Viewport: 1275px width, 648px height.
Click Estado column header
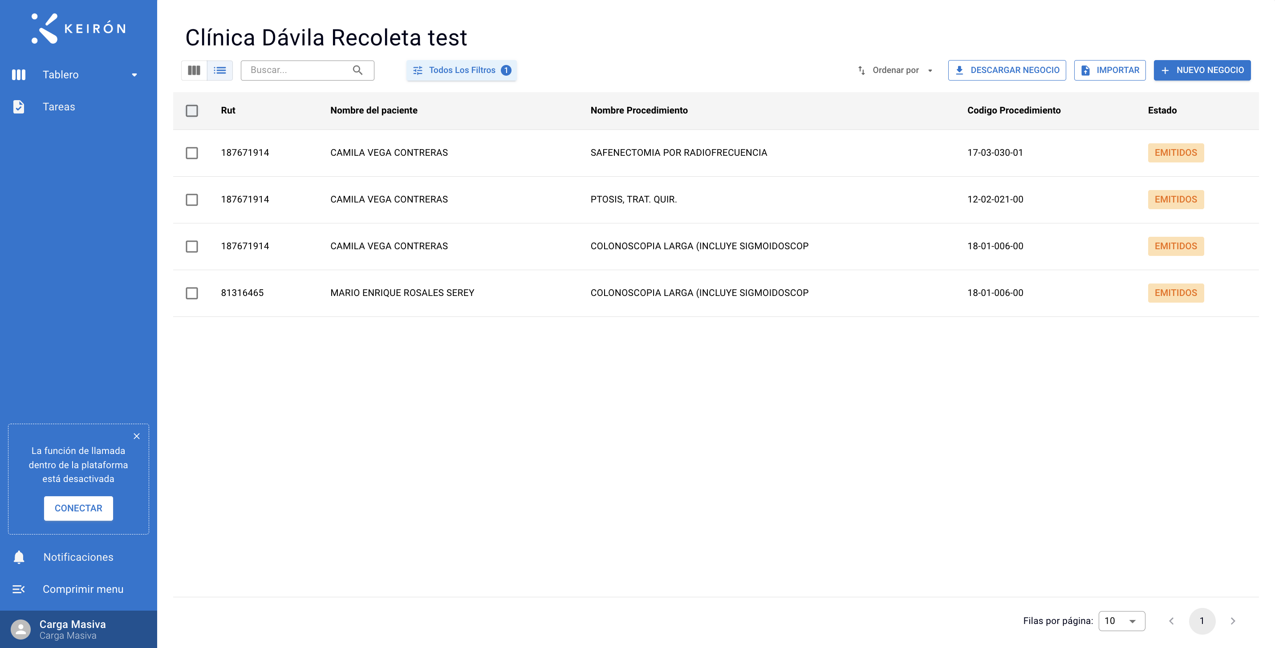coord(1162,110)
